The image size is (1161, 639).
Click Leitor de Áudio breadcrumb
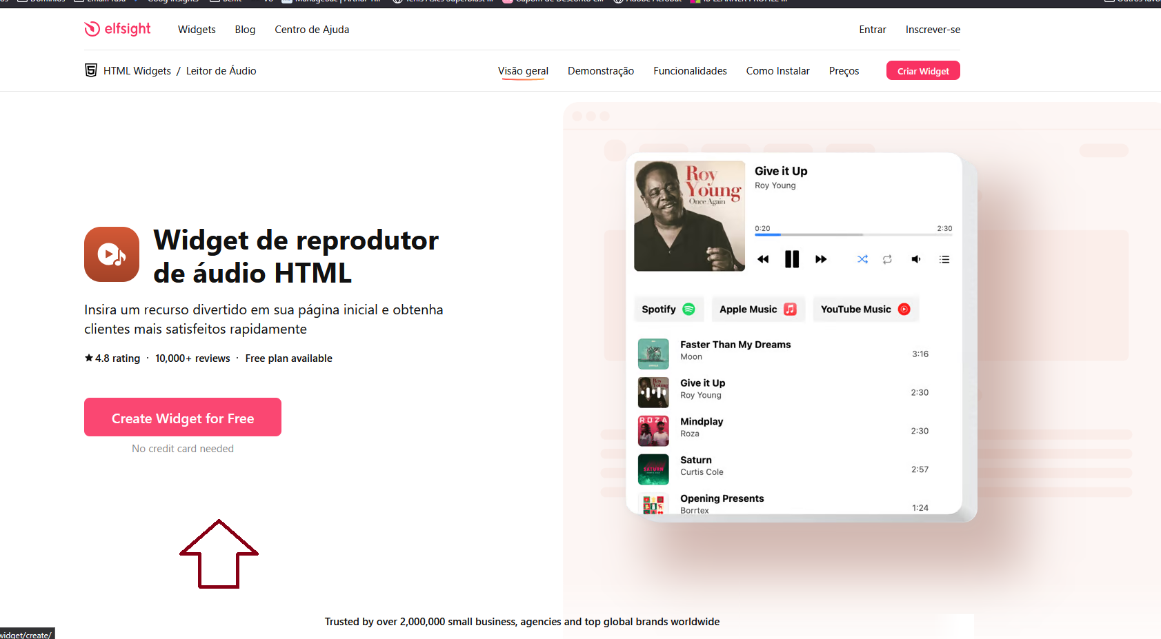pyautogui.click(x=221, y=70)
